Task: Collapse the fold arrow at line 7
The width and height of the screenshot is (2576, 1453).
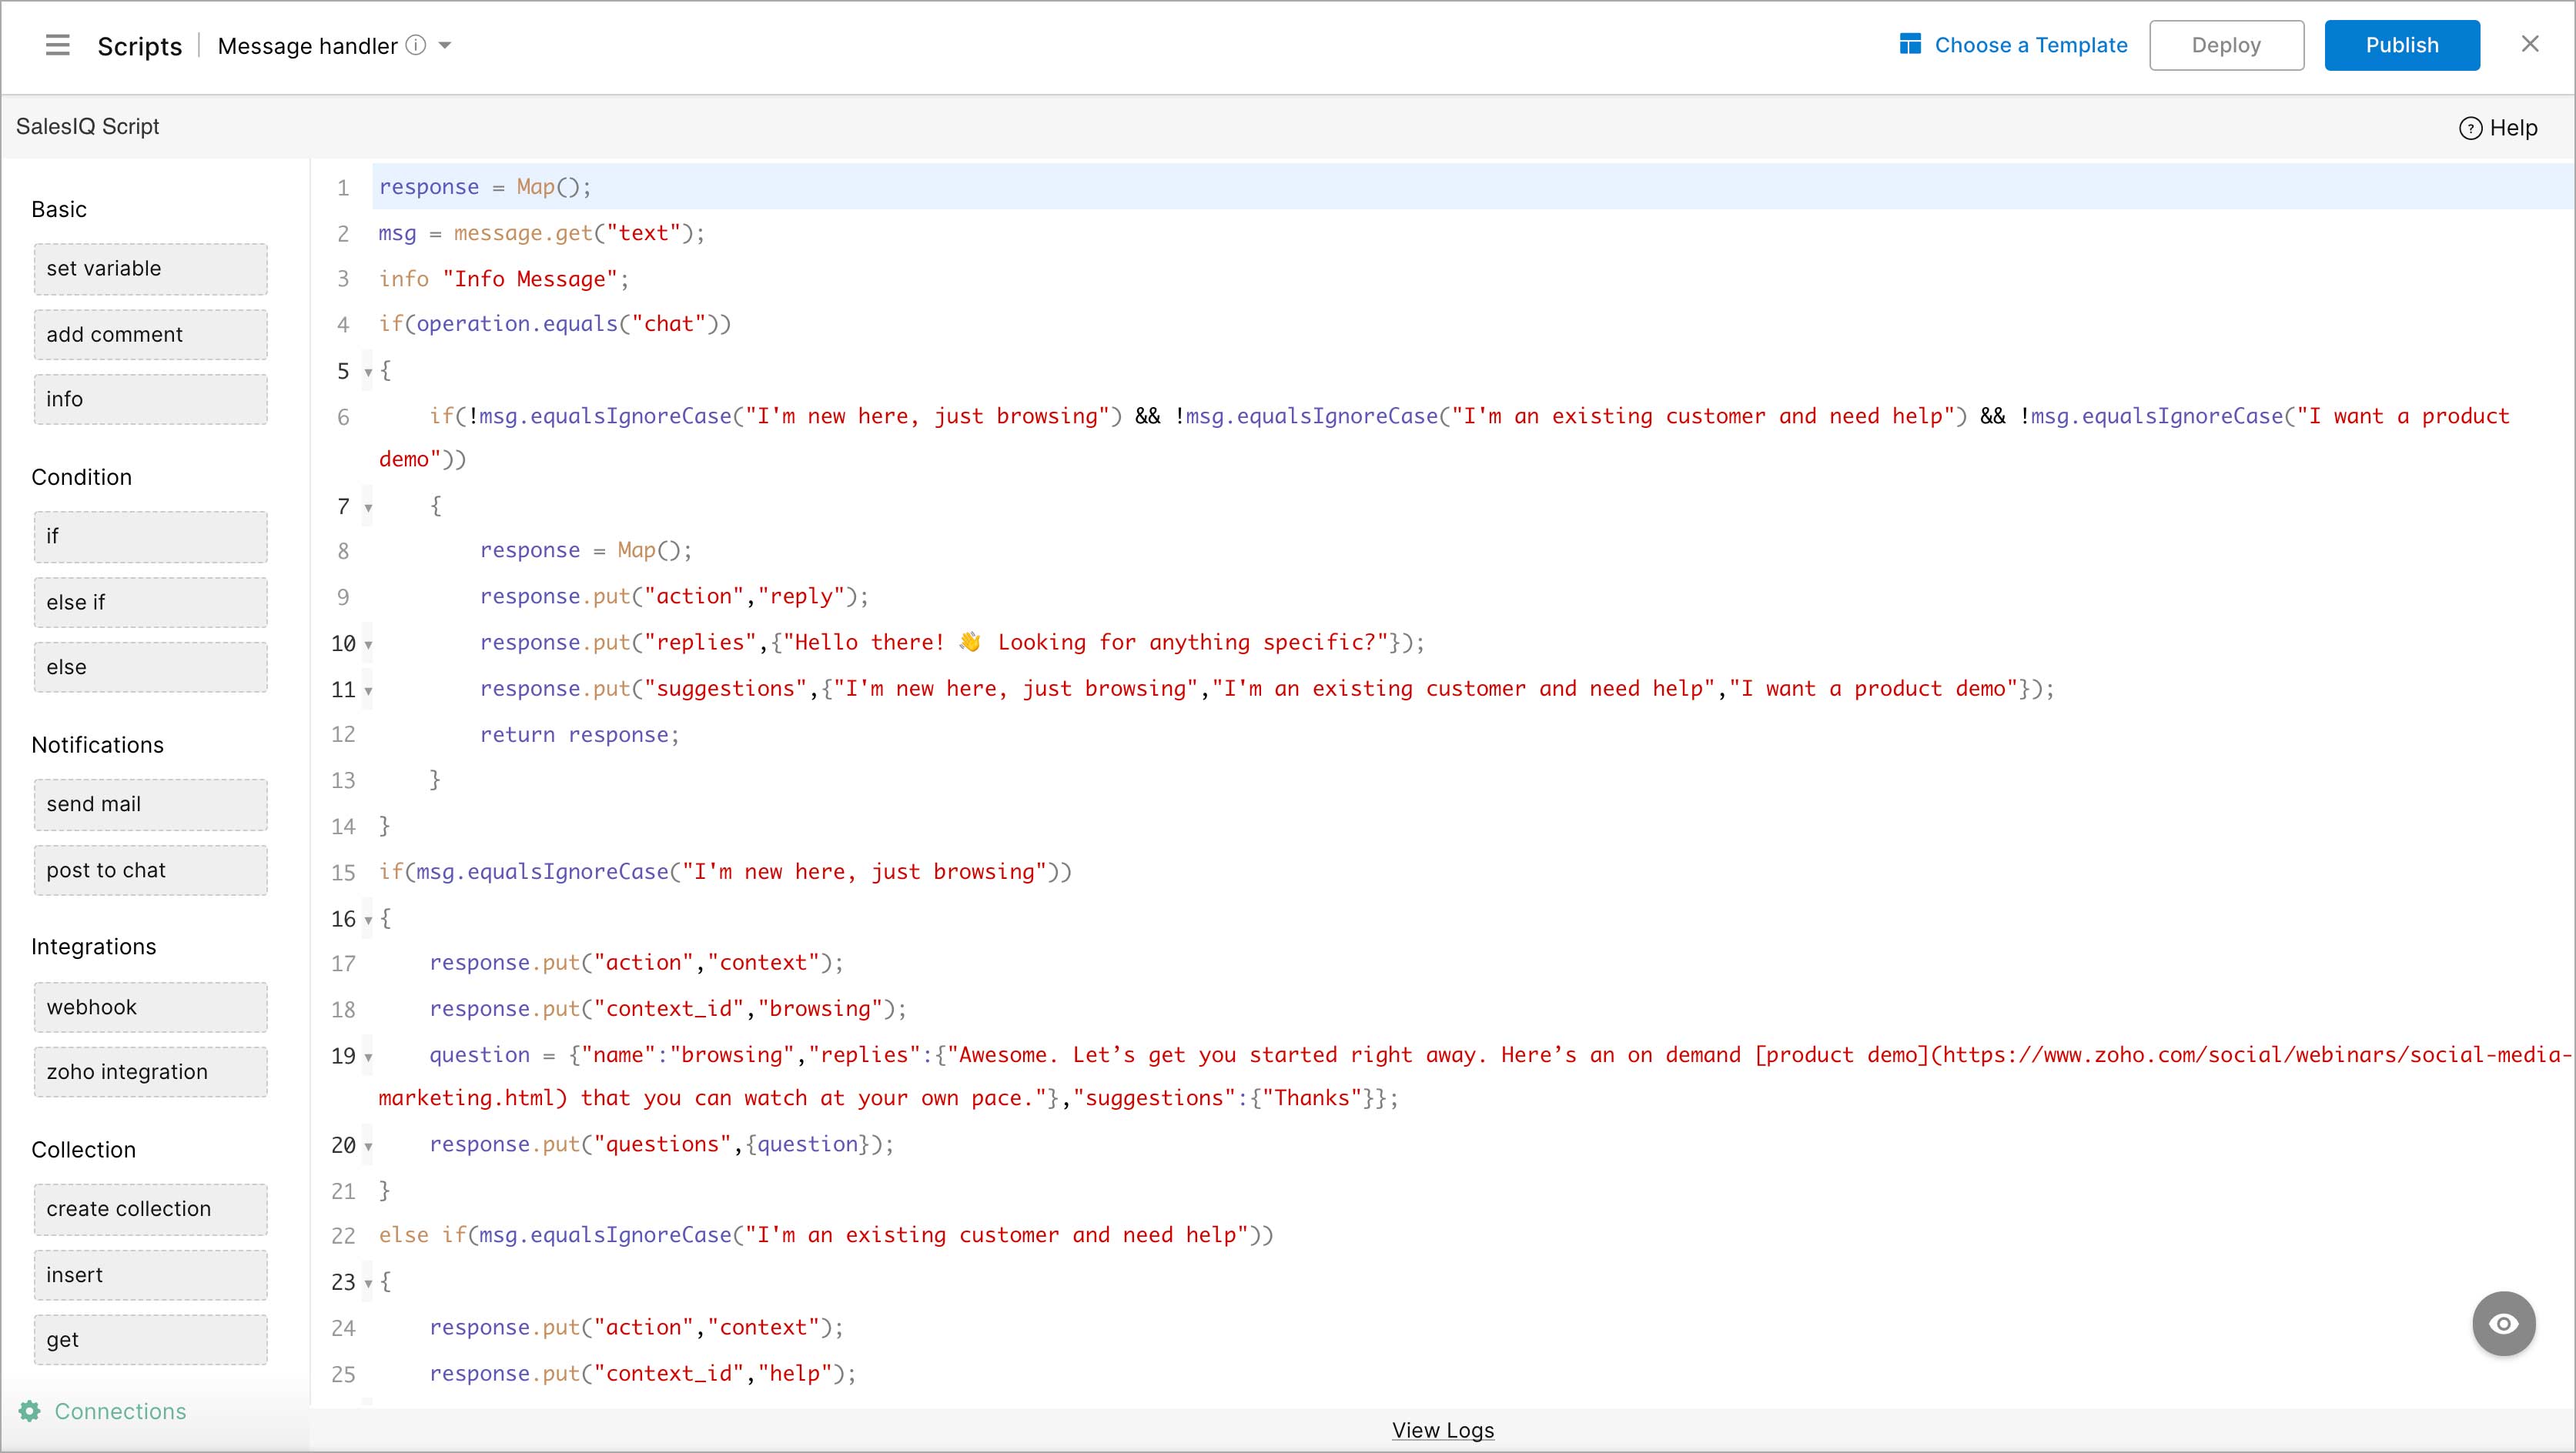Action: click(x=368, y=508)
